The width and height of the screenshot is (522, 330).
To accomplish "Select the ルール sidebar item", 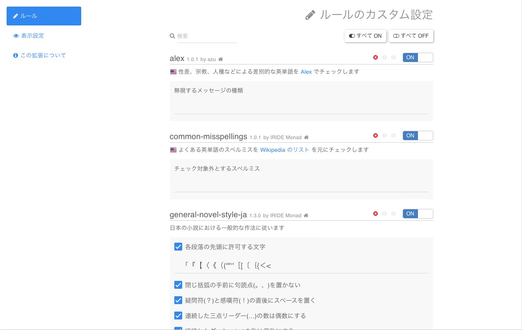I will point(29,16).
